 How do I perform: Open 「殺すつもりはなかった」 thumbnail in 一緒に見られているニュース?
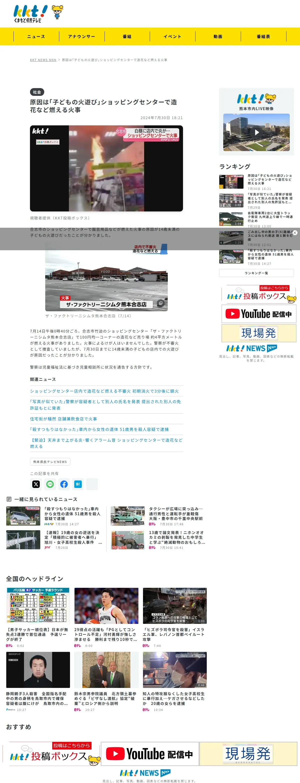tap(23, 516)
